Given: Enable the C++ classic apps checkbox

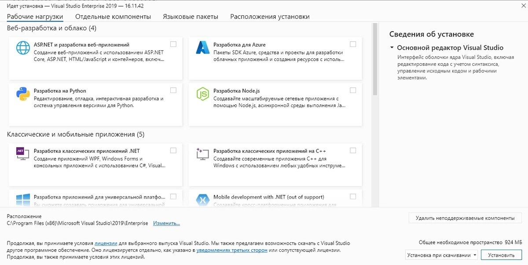Looking at the screenshot, I should 353,150.
